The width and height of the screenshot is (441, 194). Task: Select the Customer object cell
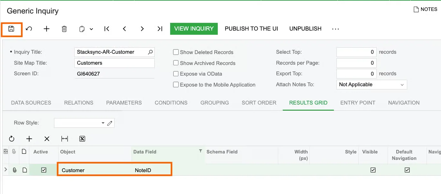pos(95,170)
